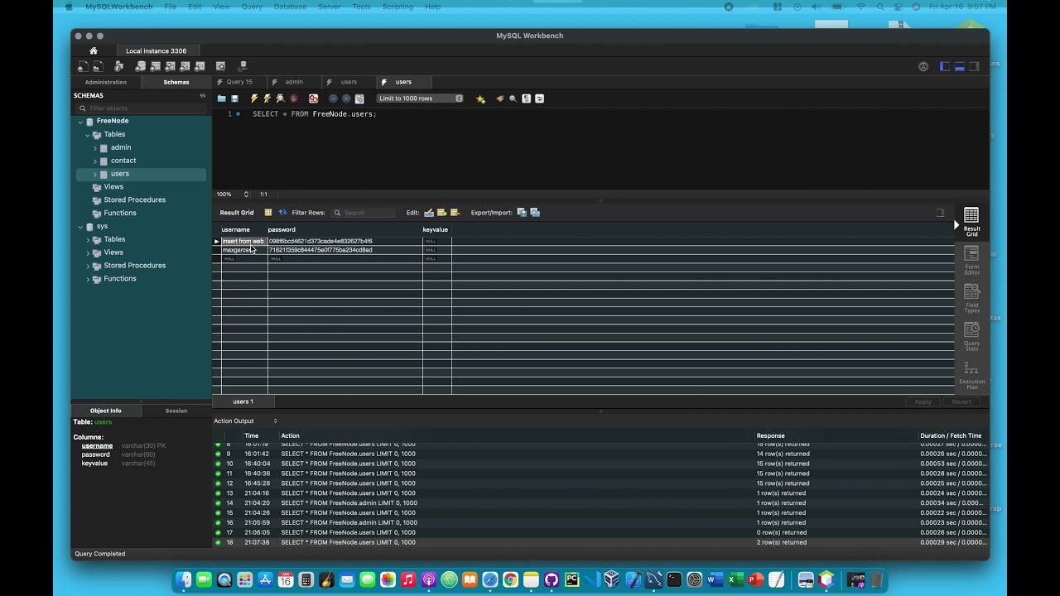
Task: Toggle word wrapping in the editor
Action: click(540, 99)
